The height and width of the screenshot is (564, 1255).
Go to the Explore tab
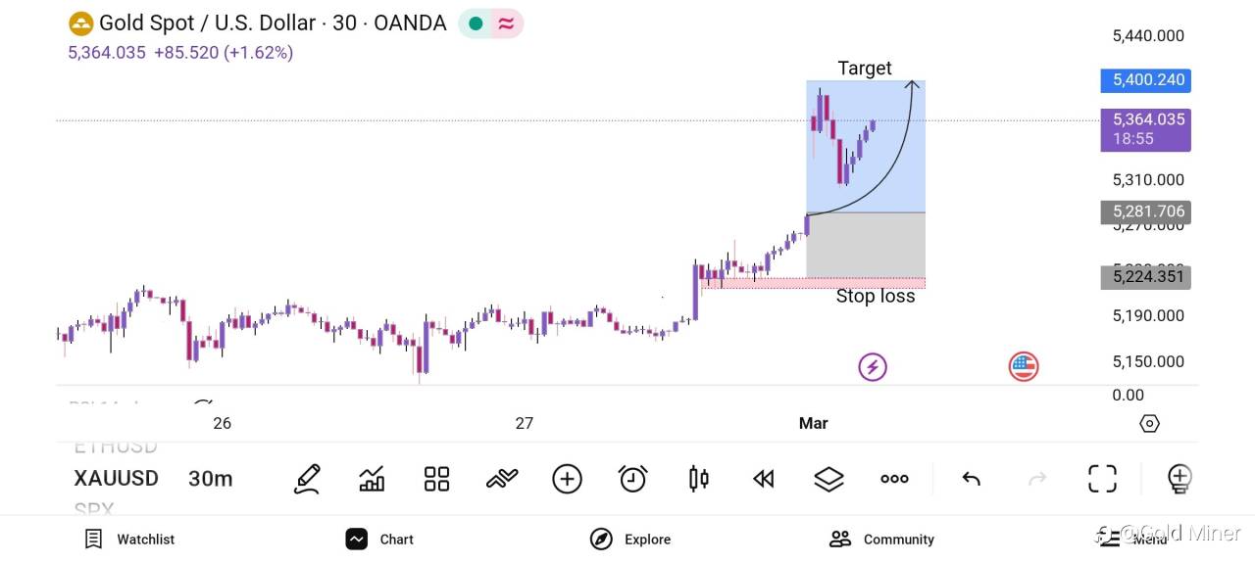[x=630, y=540]
